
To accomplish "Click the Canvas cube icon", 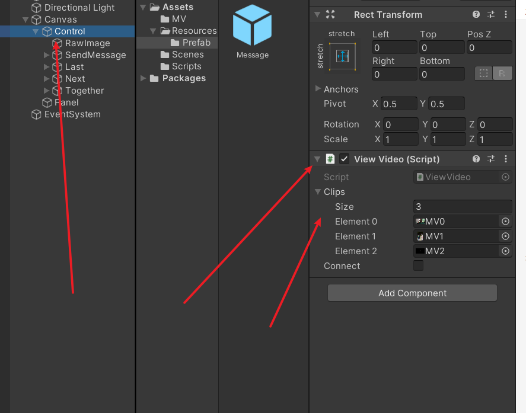I will (x=36, y=20).
